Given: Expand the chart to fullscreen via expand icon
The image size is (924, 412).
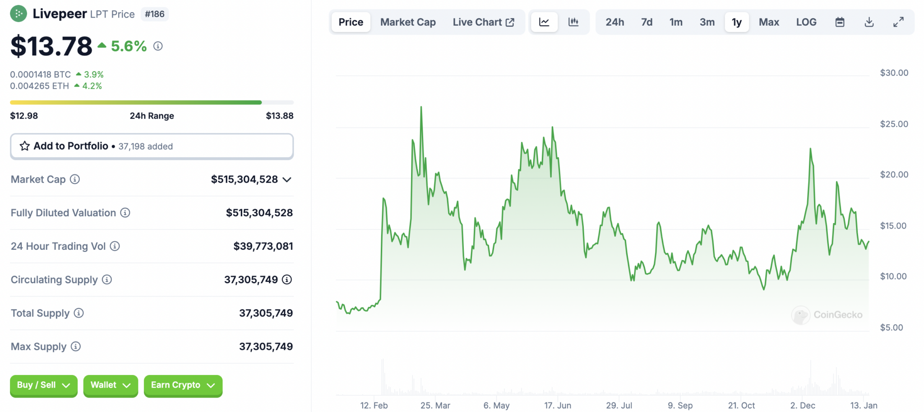Looking at the screenshot, I should click(x=898, y=22).
